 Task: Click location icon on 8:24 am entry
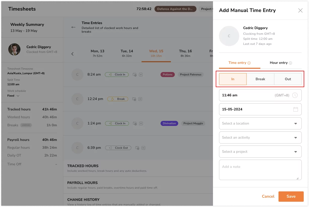pyautogui.click(x=135, y=75)
